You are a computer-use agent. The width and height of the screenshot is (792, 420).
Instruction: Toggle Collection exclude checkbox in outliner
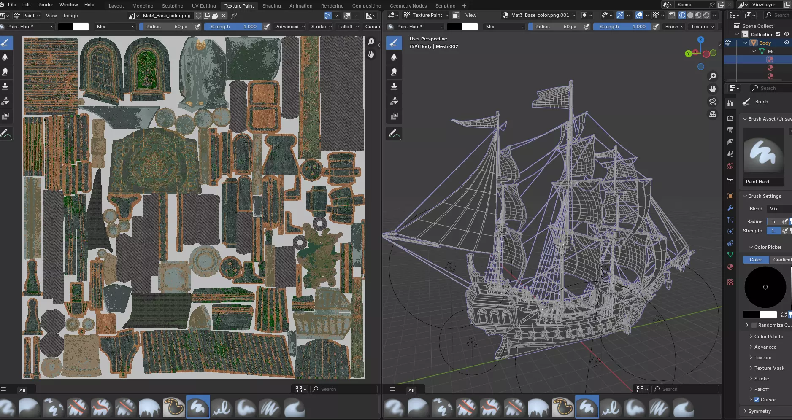(778, 35)
